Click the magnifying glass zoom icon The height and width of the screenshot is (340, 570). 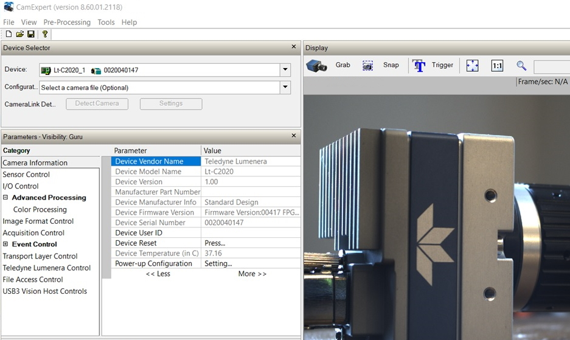[x=521, y=66]
